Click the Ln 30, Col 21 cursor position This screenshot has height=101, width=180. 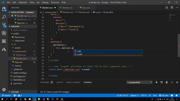click(x=122, y=95)
